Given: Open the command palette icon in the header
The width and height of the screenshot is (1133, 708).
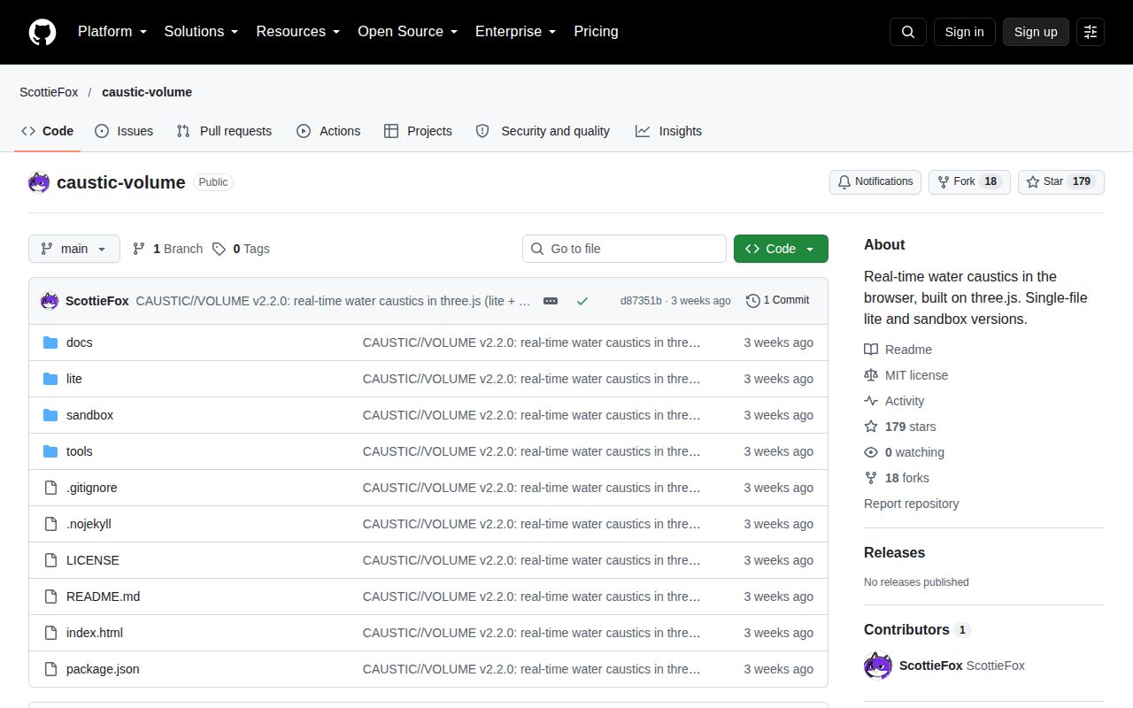Looking at the screenshot, I should pyautogui.click(x=1091, y=32).
